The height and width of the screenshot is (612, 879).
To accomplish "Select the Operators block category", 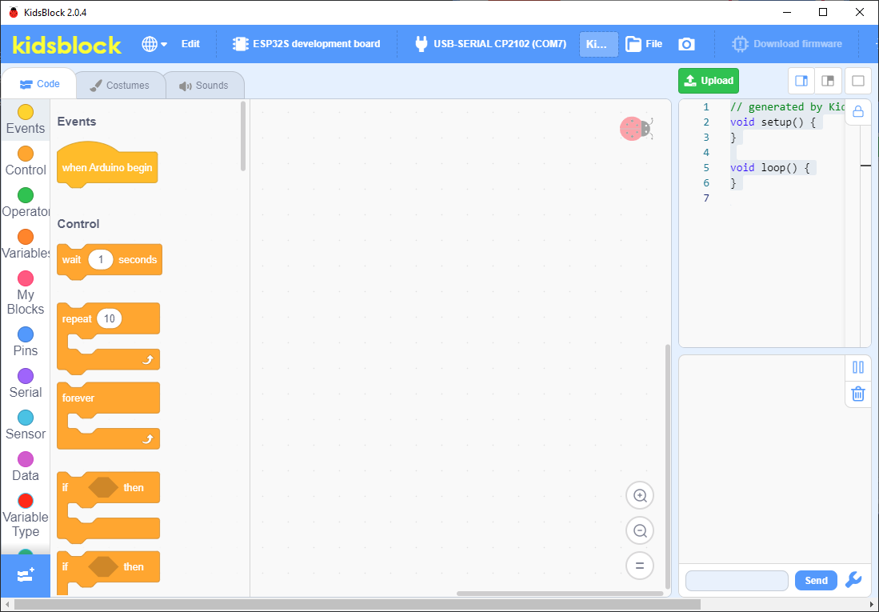I will pos(26,203).
